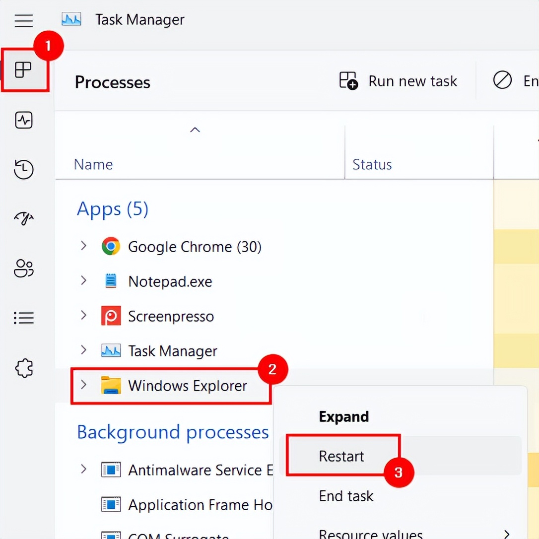Sort processes by the Status column
The height and width of the screenshot is (539, 539).
(x=372, y=164)
